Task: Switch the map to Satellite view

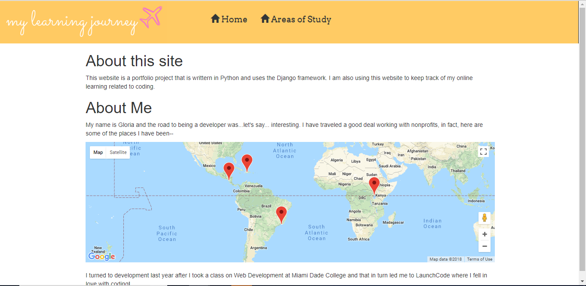Action: pyautogui.click(x=118, y=152)
